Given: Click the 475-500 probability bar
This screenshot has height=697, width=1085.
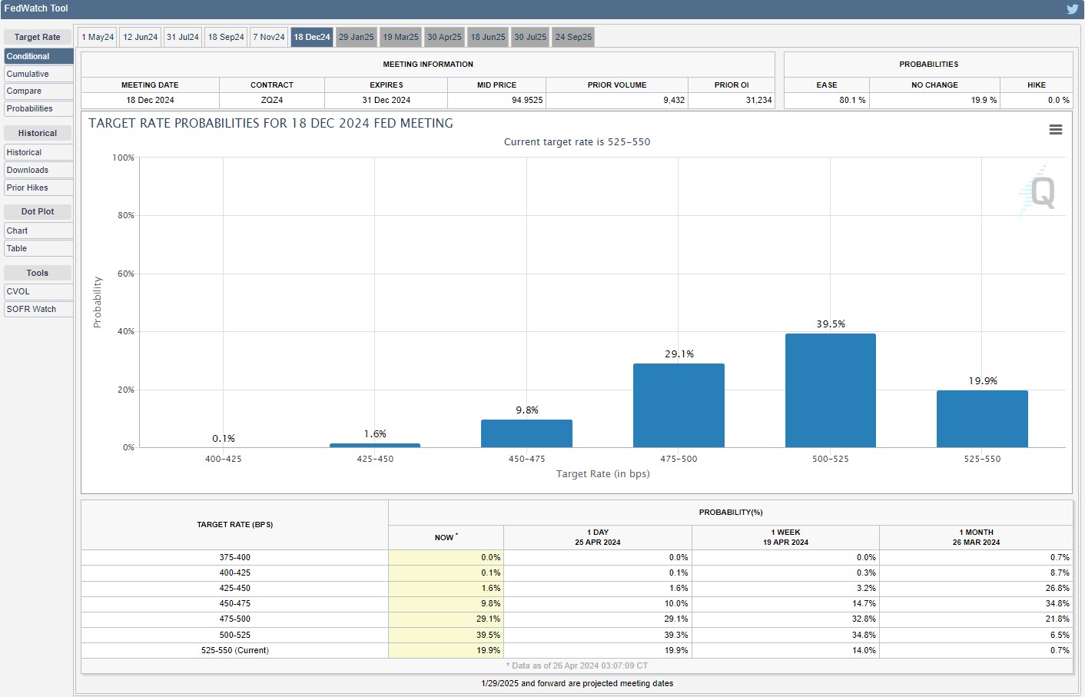Looking at the screenshot, I should tap(679, 405).
